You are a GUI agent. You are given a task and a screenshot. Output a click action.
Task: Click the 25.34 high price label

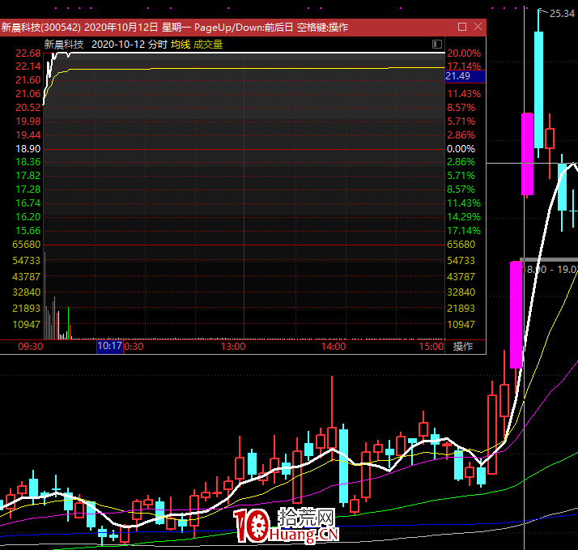562,14
